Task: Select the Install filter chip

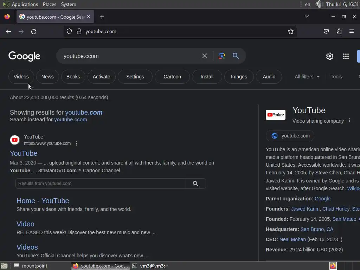Action: pos(207,77)
